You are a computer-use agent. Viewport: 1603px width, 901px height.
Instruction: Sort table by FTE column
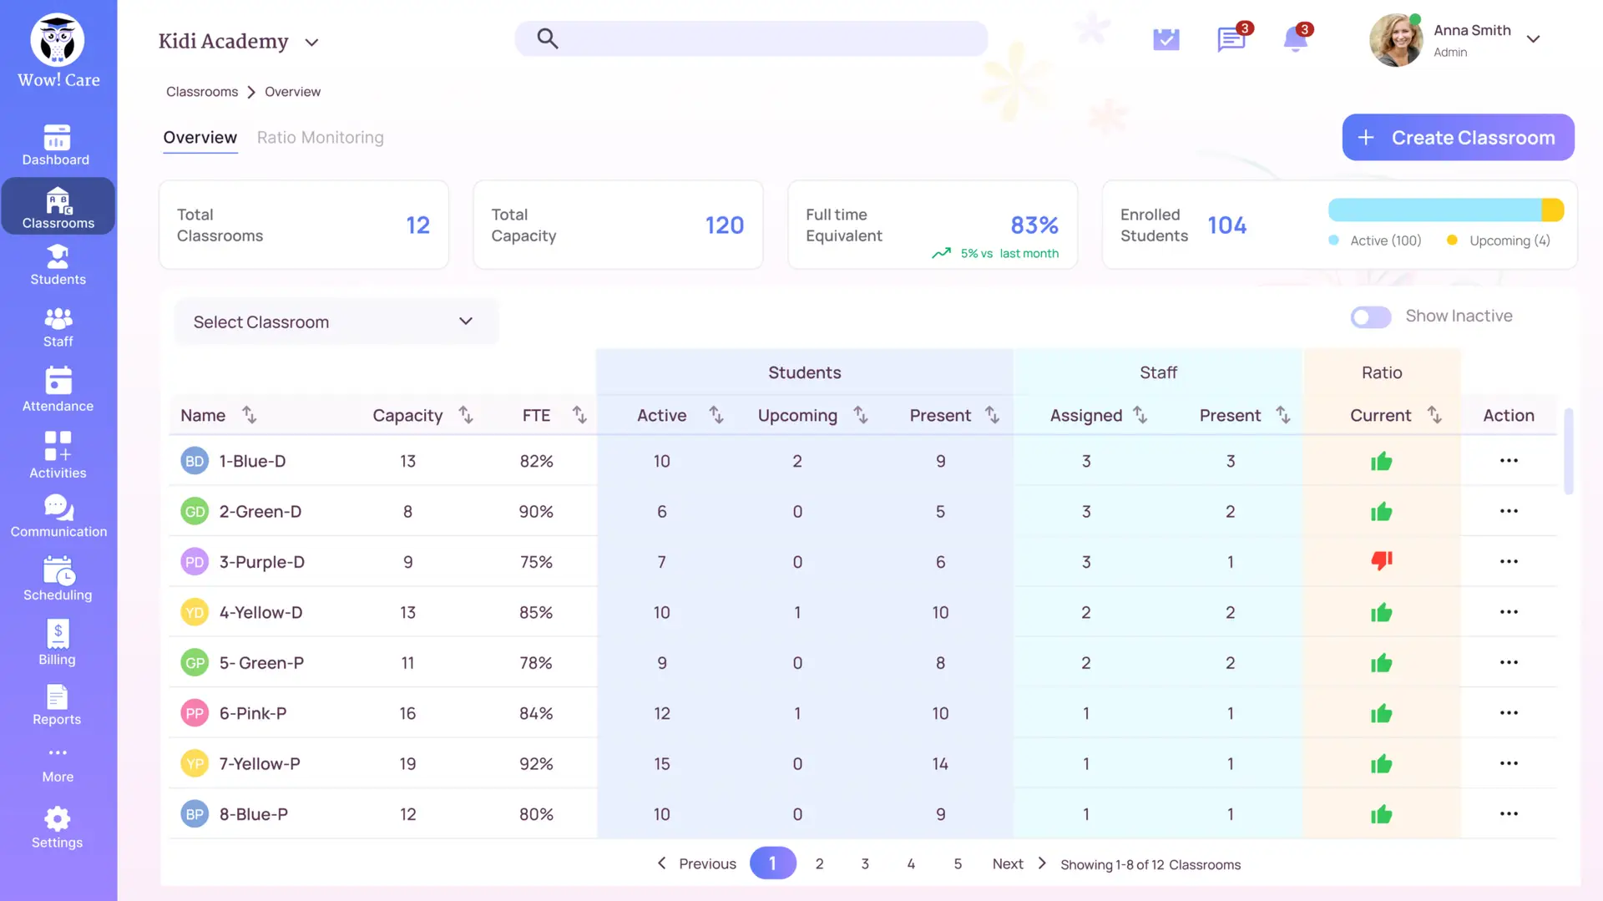[579, 415]
